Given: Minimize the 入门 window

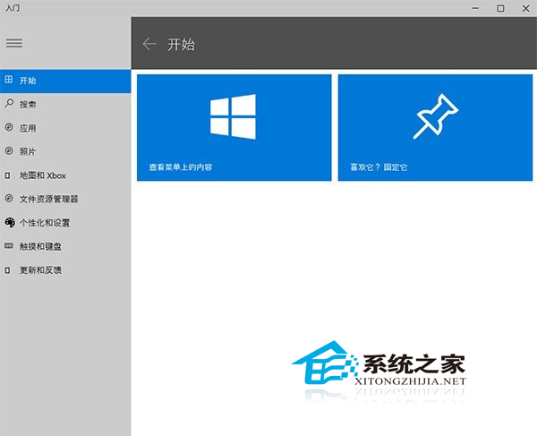Looking at the screenshot, I should (475, 8).
